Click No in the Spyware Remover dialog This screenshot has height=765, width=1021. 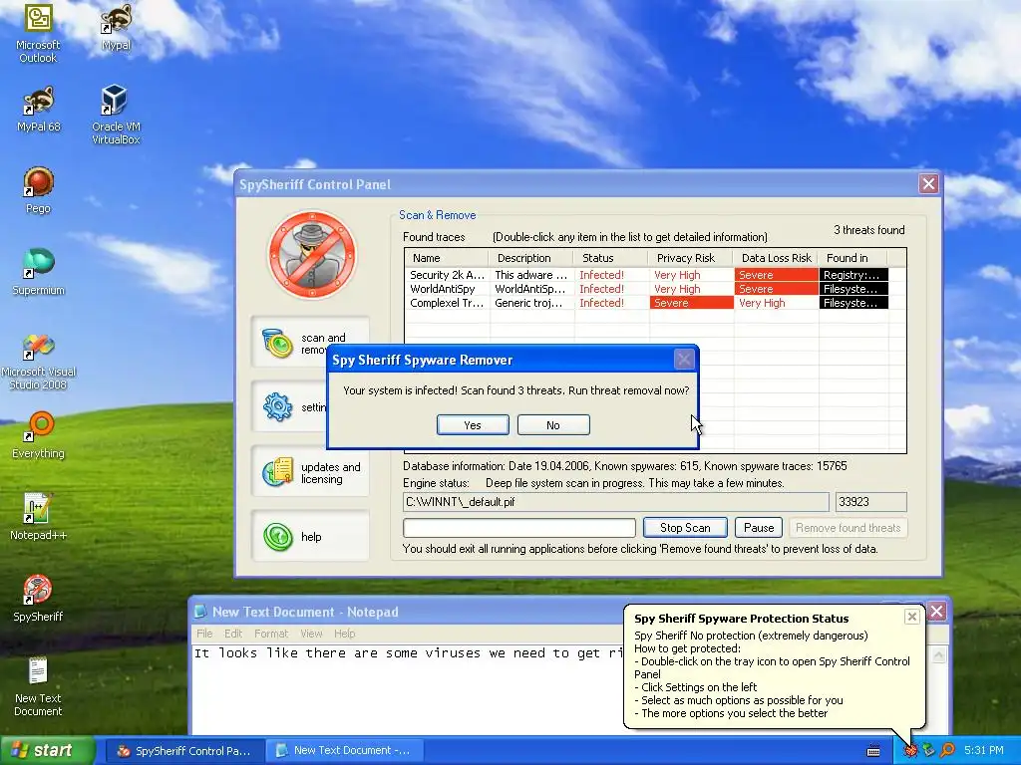coord(553,424)
